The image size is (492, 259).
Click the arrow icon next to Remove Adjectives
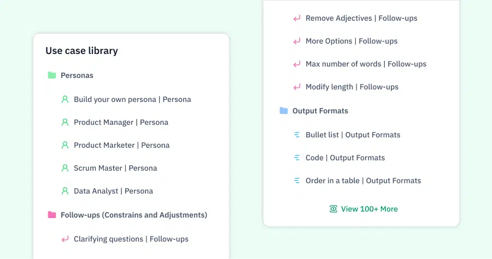pos(297,19)
